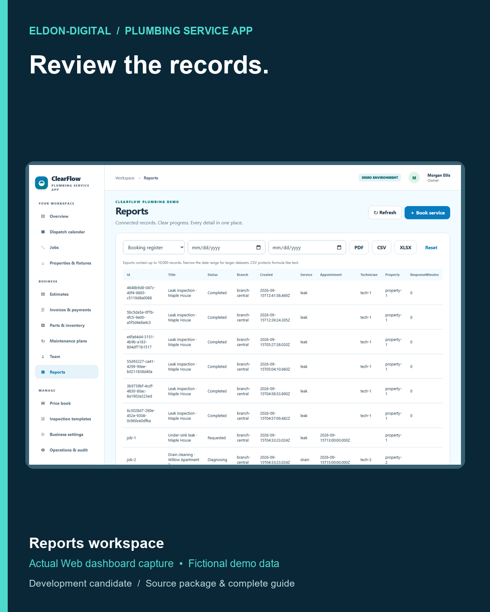Click the Workspace breadcrumb
The image size is (490, 612).
click(125, 178)
